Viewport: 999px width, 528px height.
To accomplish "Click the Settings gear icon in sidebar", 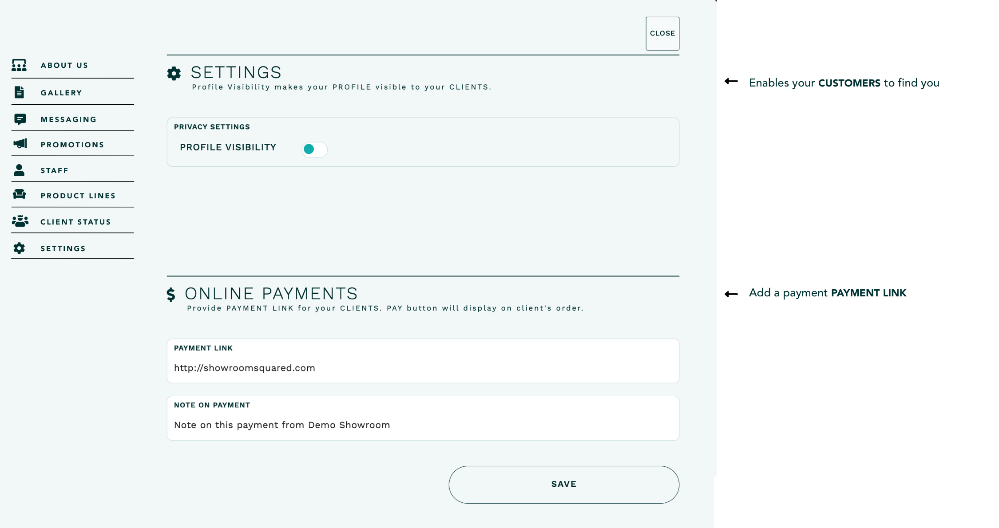I will pos(20,248).
